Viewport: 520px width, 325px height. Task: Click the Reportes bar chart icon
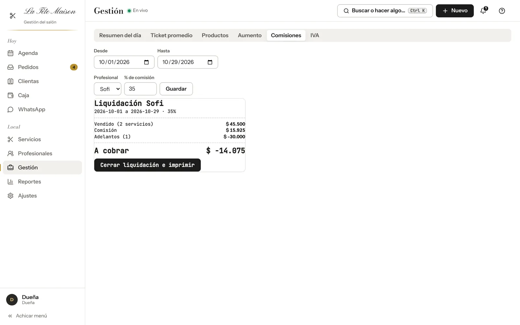(x=10, y=182)
